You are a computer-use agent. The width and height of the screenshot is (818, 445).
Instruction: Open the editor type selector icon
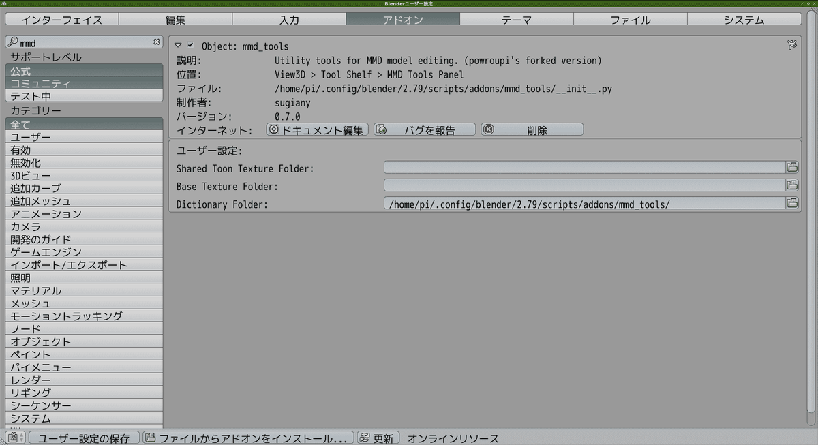click(x=16, y=438)
